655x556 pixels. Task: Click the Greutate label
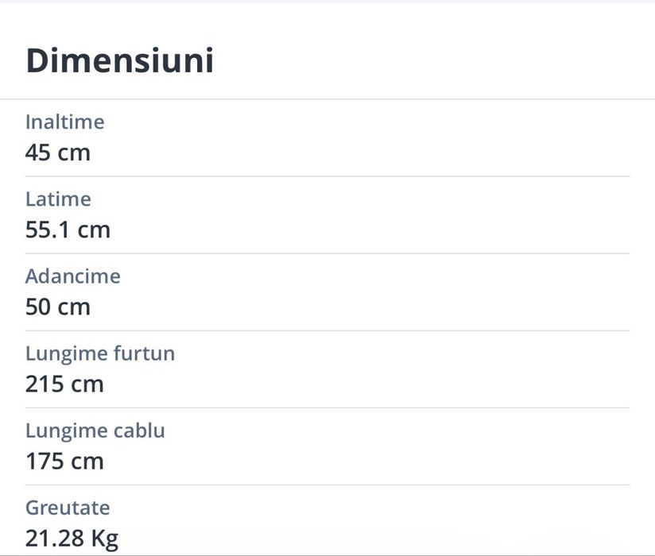pos(68,508)
